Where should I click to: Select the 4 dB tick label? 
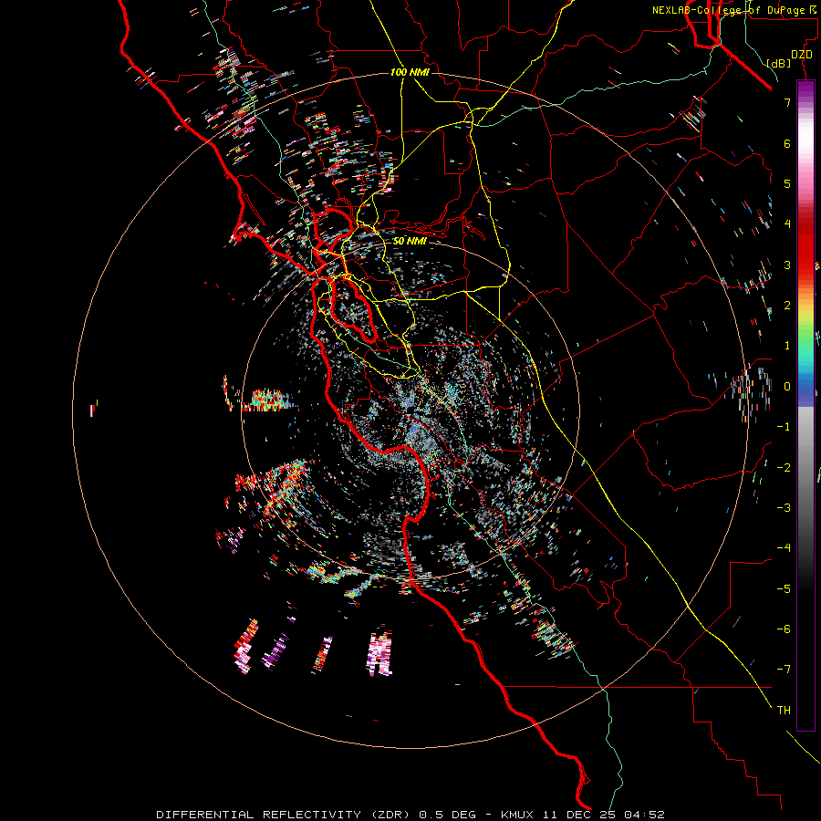click(x=787, y=224)
